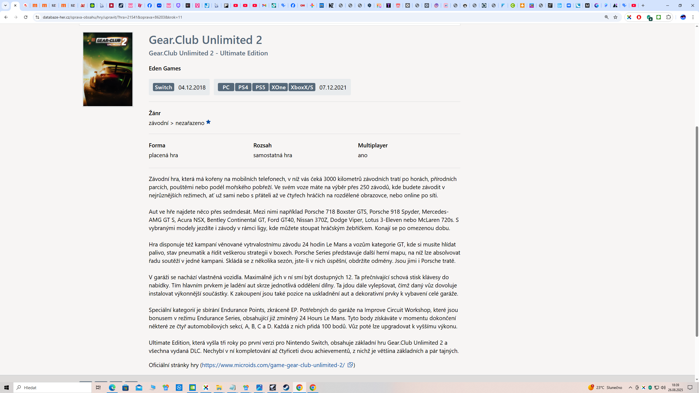Open the zoom magnifier icon in address bar
Viewport: 699px width, 393px height.
point(606,17)
